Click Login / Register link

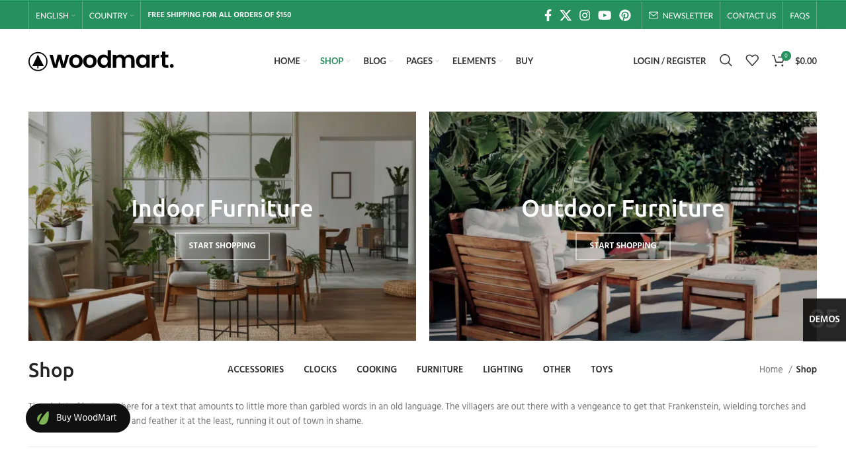(669, 61)
